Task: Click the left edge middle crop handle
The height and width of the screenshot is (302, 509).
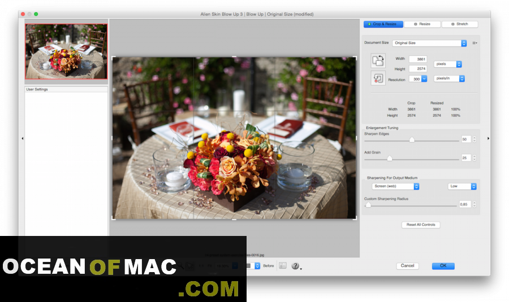Action: tap(113, 138)
